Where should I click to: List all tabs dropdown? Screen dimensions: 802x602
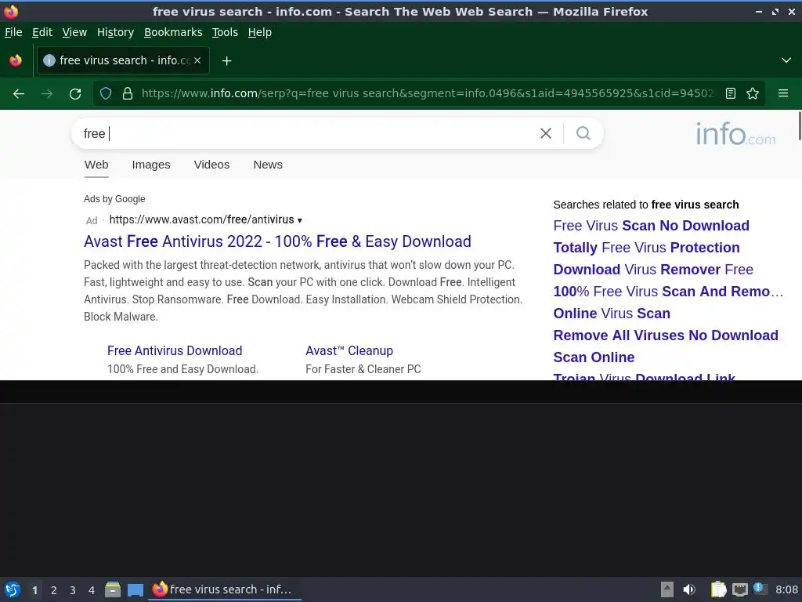point(786,60)
